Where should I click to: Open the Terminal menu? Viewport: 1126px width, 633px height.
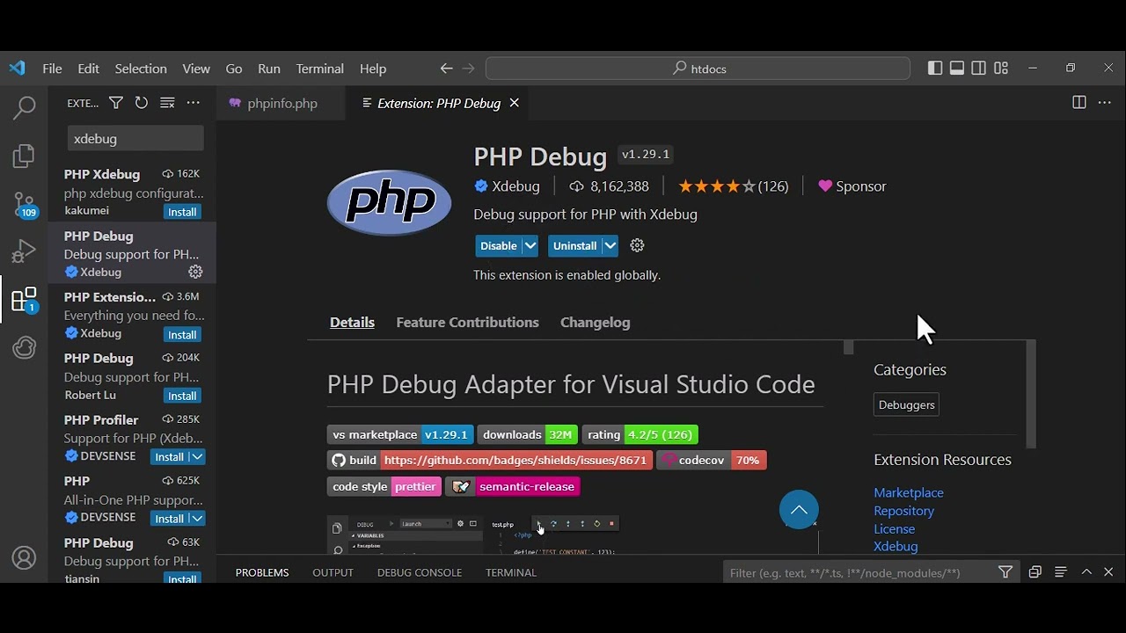(320, 69)
